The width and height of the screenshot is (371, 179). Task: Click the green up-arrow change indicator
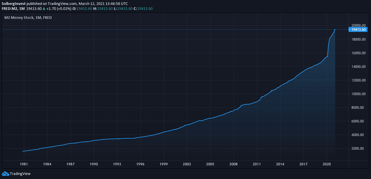point(44,8)
